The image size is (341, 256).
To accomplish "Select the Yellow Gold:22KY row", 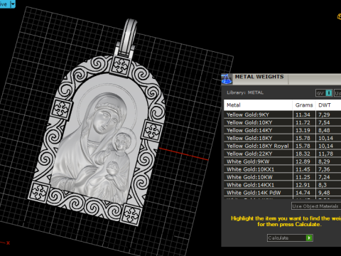I will 283,154.
